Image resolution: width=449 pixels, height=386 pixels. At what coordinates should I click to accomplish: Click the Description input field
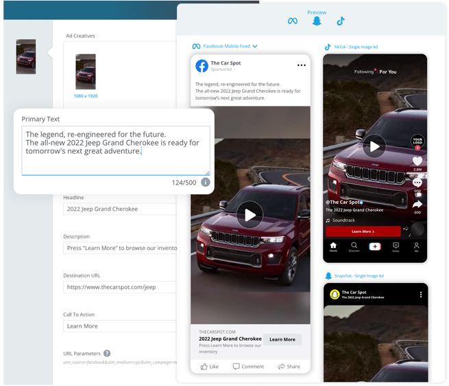(x=120, y=248)
